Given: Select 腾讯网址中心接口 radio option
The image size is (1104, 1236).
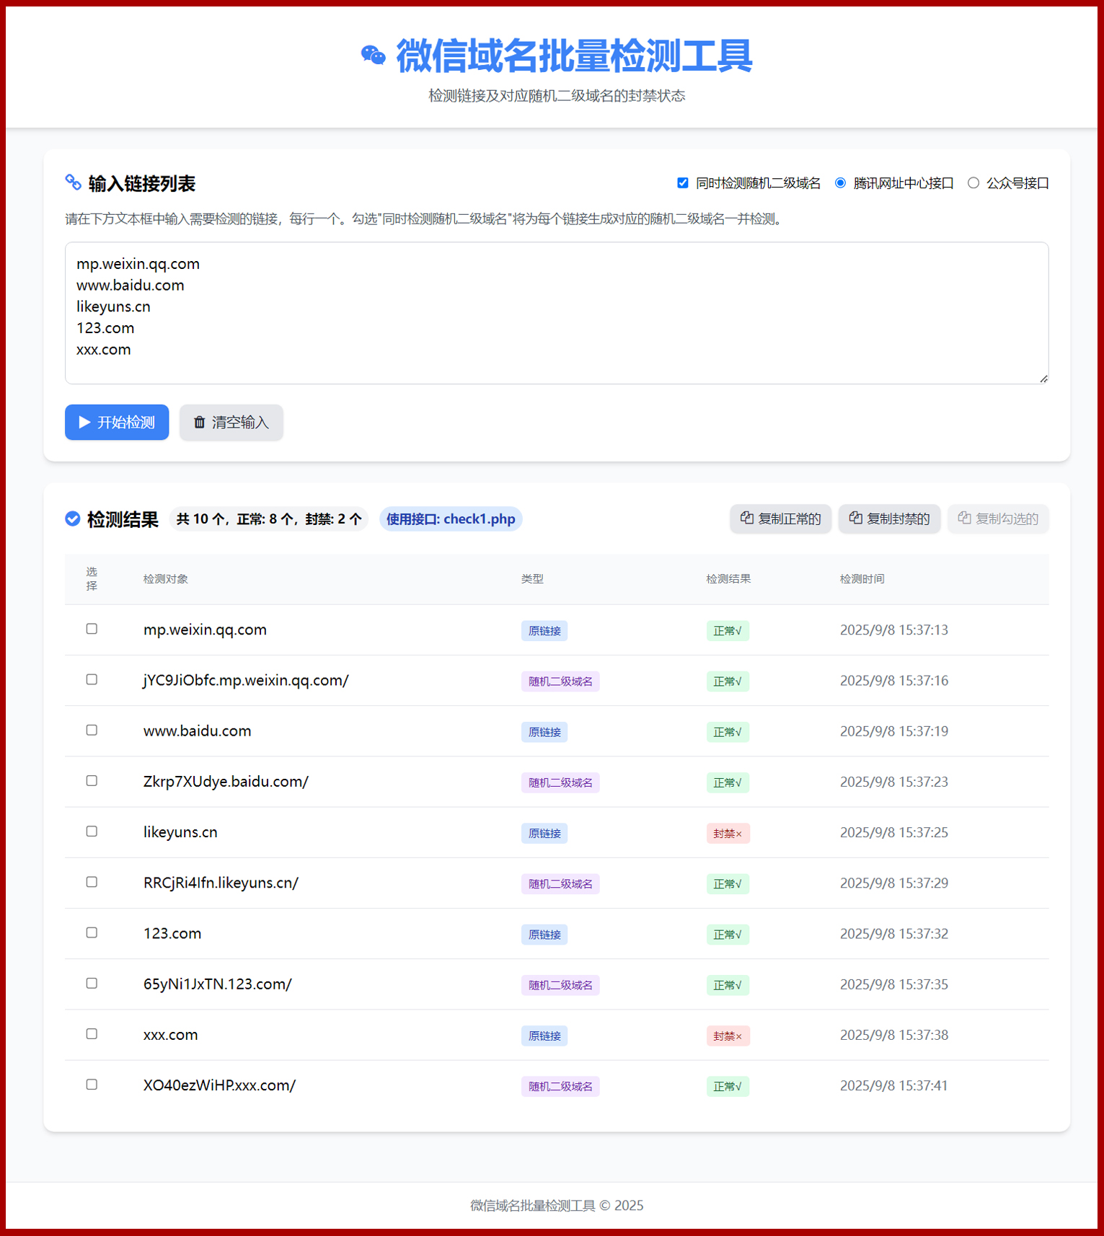Looking at the screenshot, I should click(x=840, y=183).
